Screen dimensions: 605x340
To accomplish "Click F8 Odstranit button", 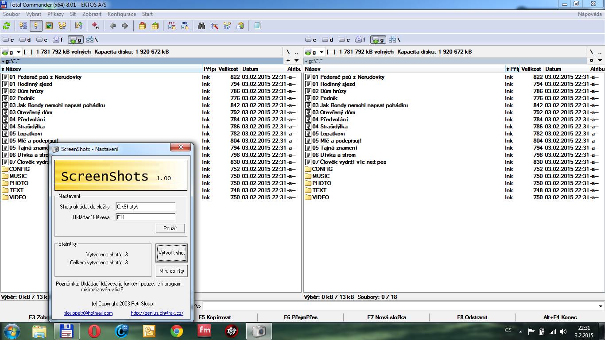I will click(472, 317).
